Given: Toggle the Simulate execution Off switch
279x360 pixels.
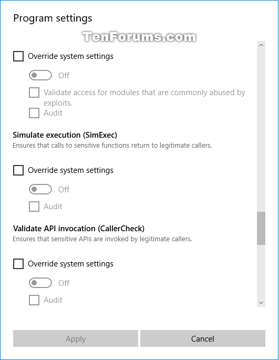Looking at the screenshot, I should pyautogui.click(x=40, y=189).
